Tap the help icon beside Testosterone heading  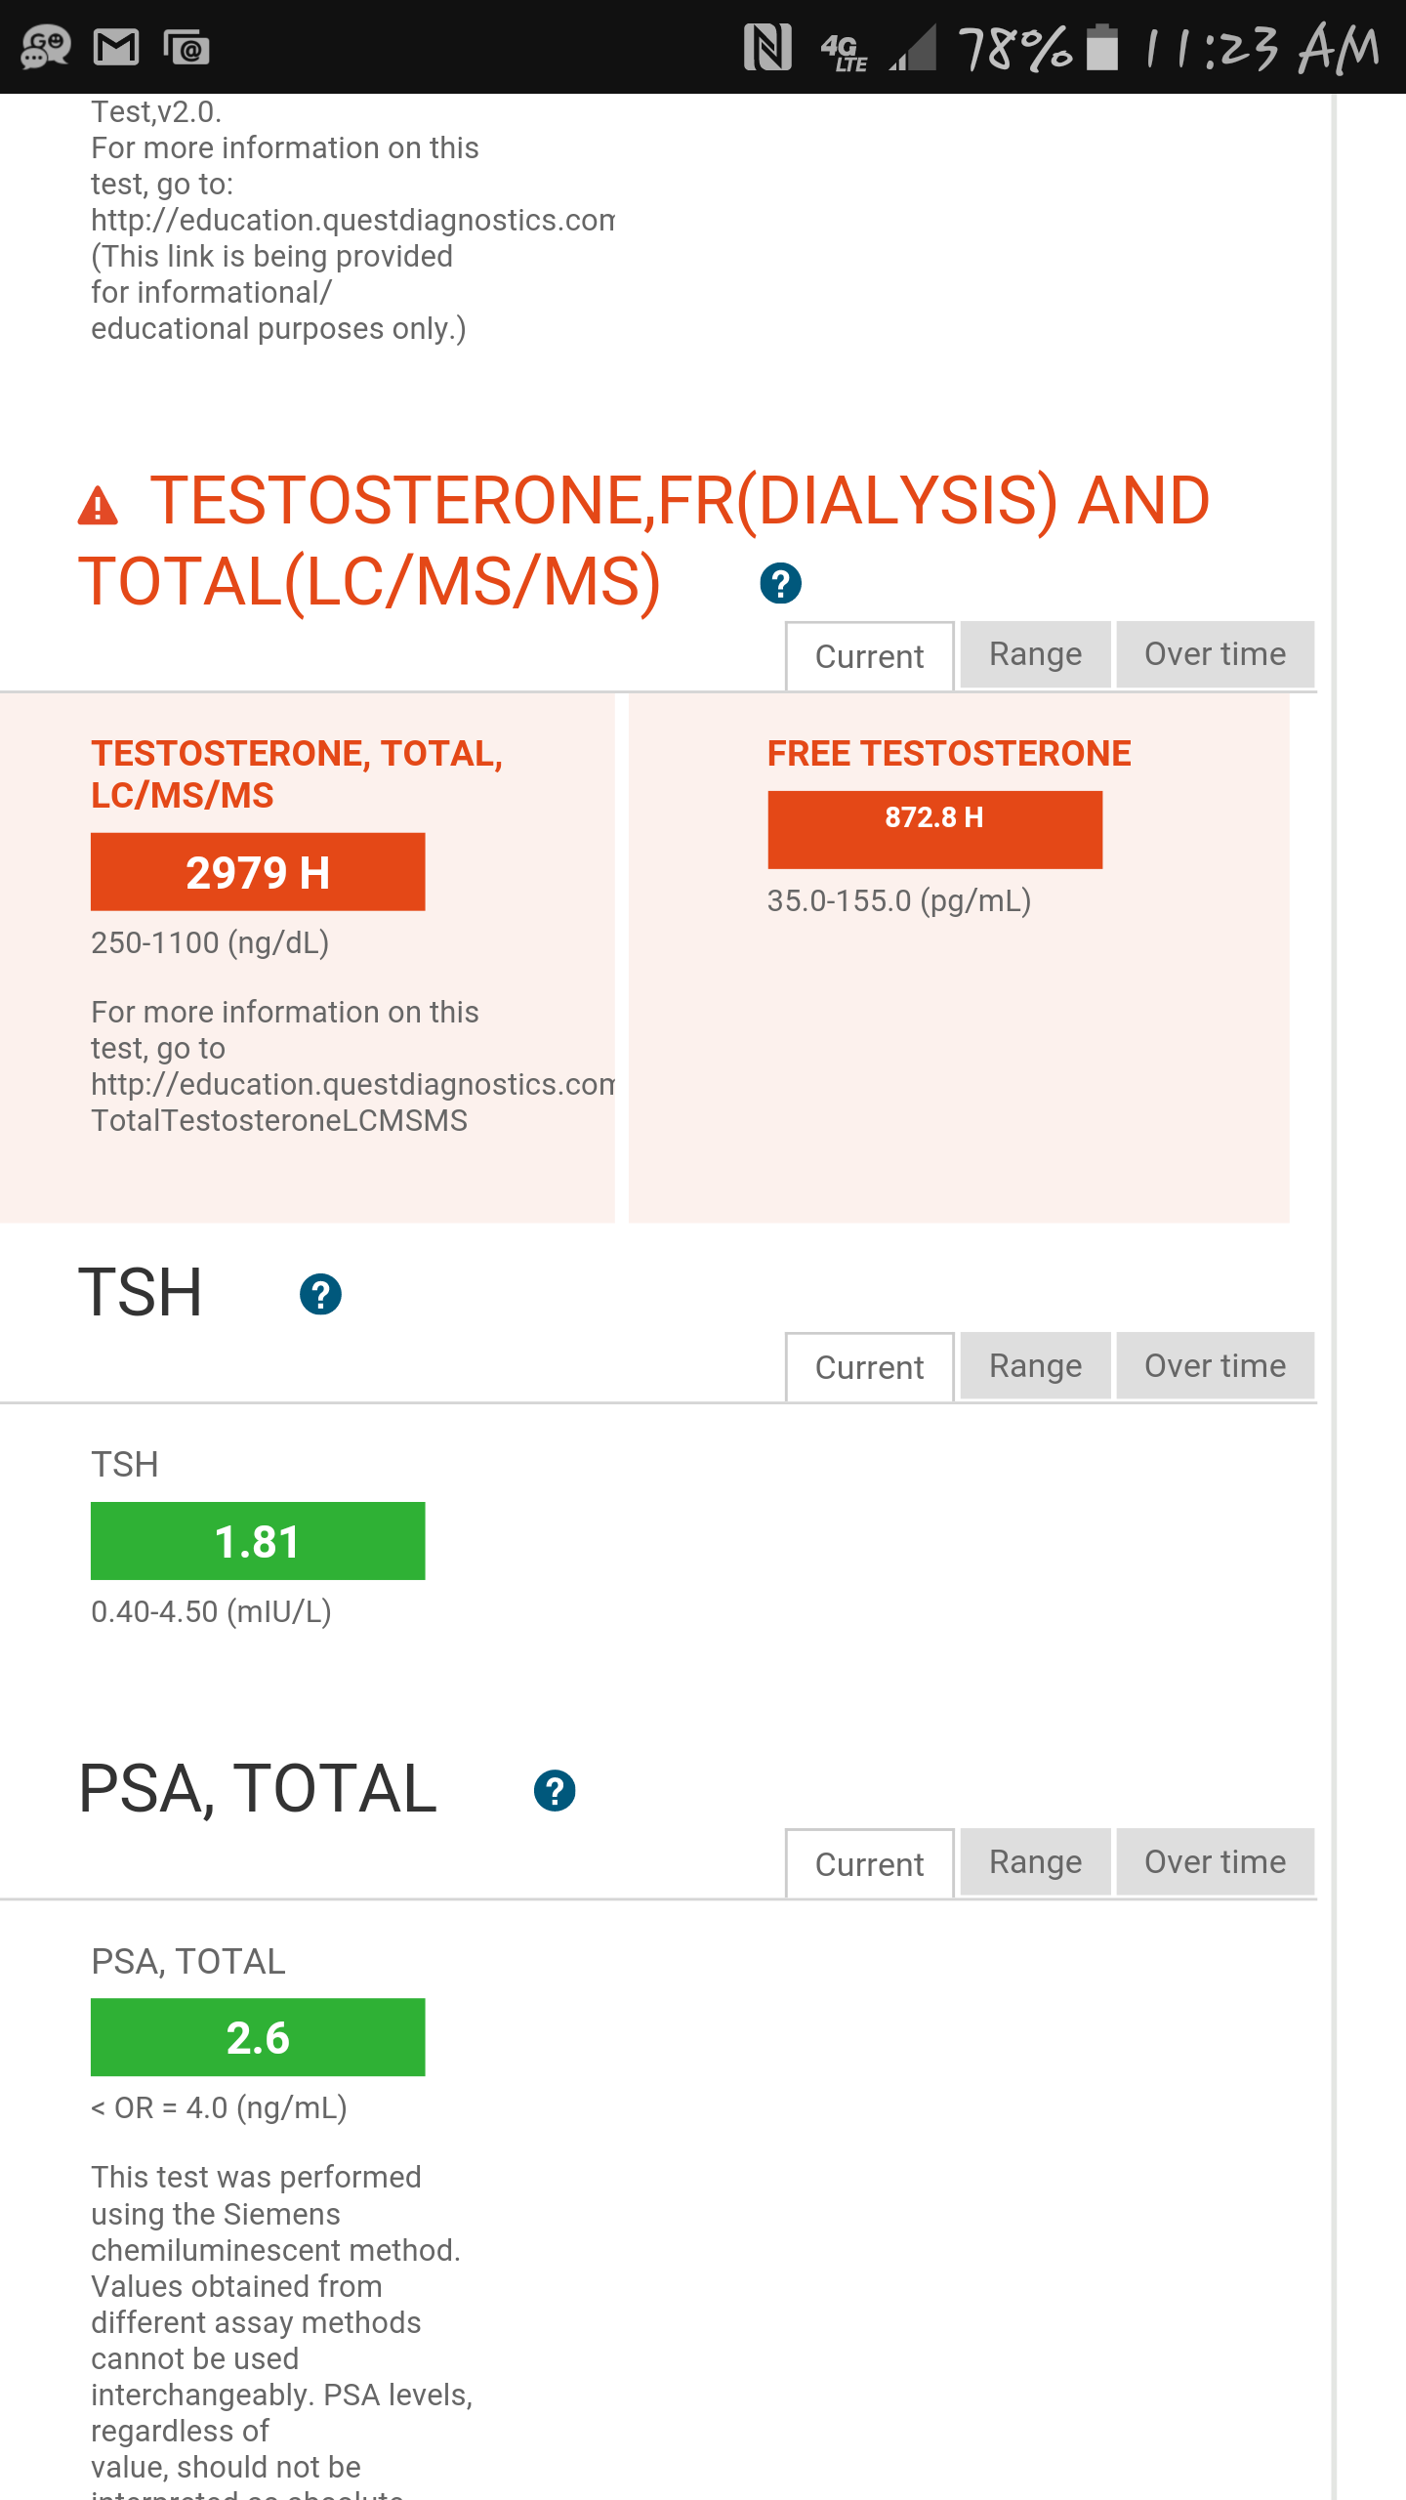pos(780,583)
